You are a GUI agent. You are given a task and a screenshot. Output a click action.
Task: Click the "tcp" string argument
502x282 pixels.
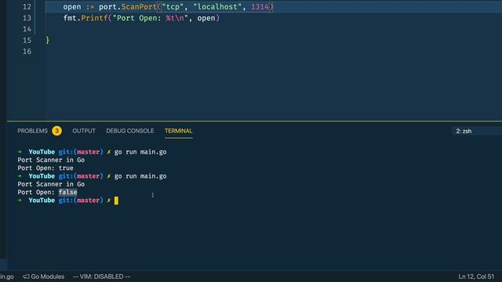pos(173,7)
